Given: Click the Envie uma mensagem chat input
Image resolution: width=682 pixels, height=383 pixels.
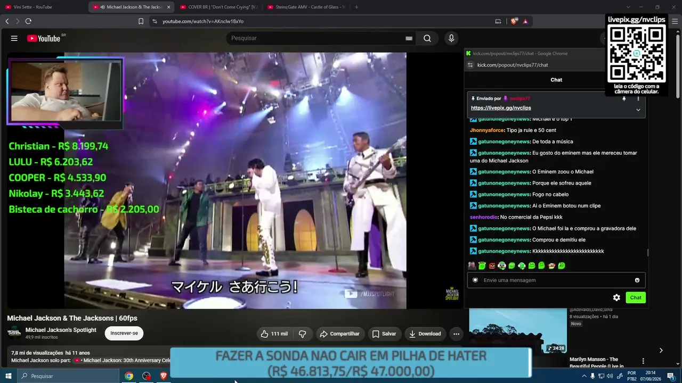Looking at the screenshot, I should click(556, 280).
